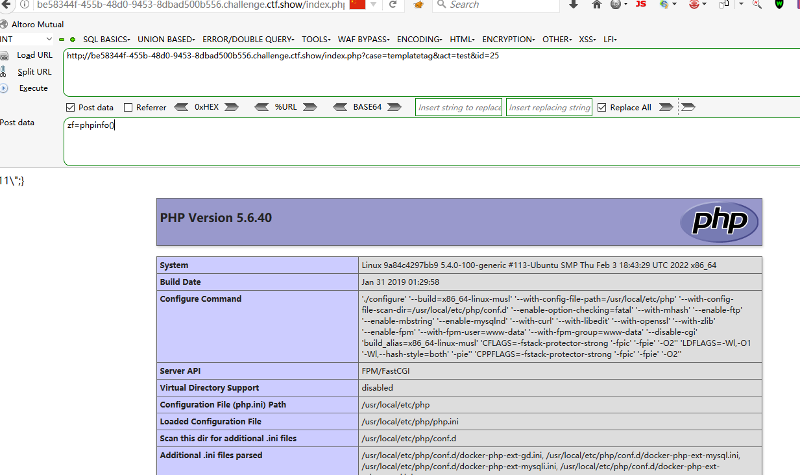
Task: Click the Firefox home icon
Action: [x=596, y=5]
